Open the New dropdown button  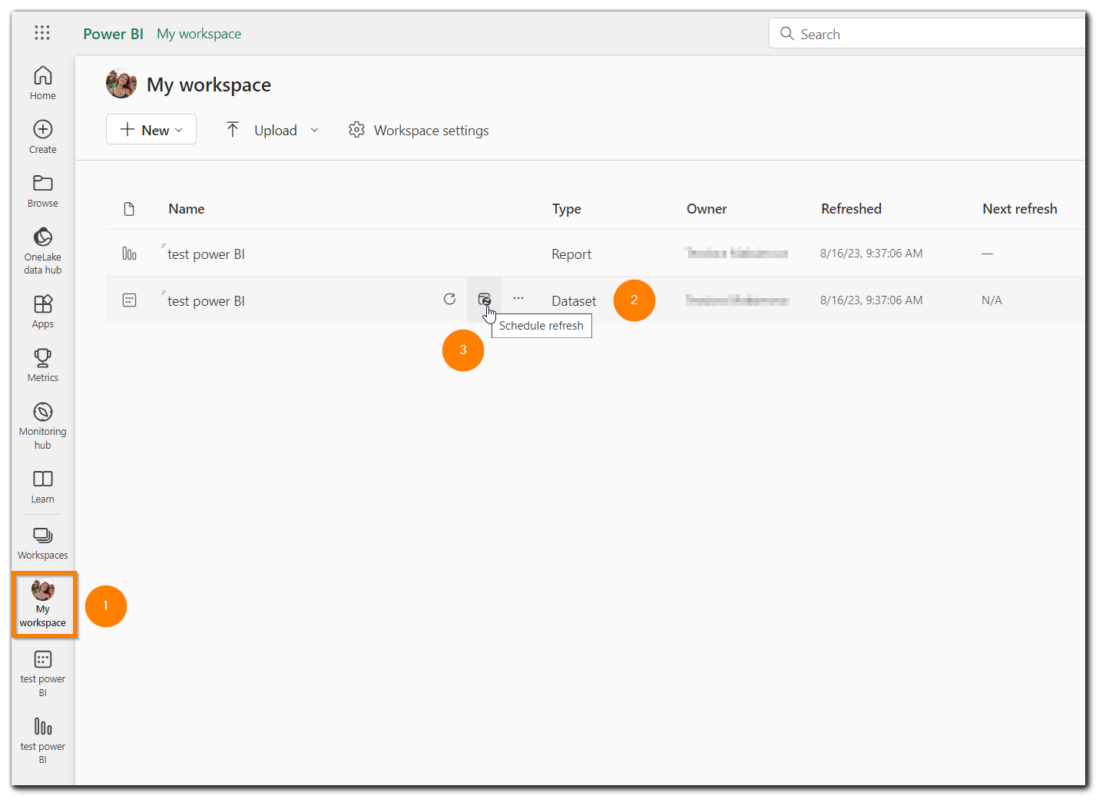(151, 129)
